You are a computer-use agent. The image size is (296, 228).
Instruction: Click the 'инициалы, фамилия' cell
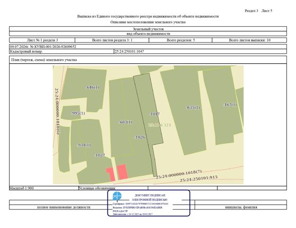(x=241, y=207)
